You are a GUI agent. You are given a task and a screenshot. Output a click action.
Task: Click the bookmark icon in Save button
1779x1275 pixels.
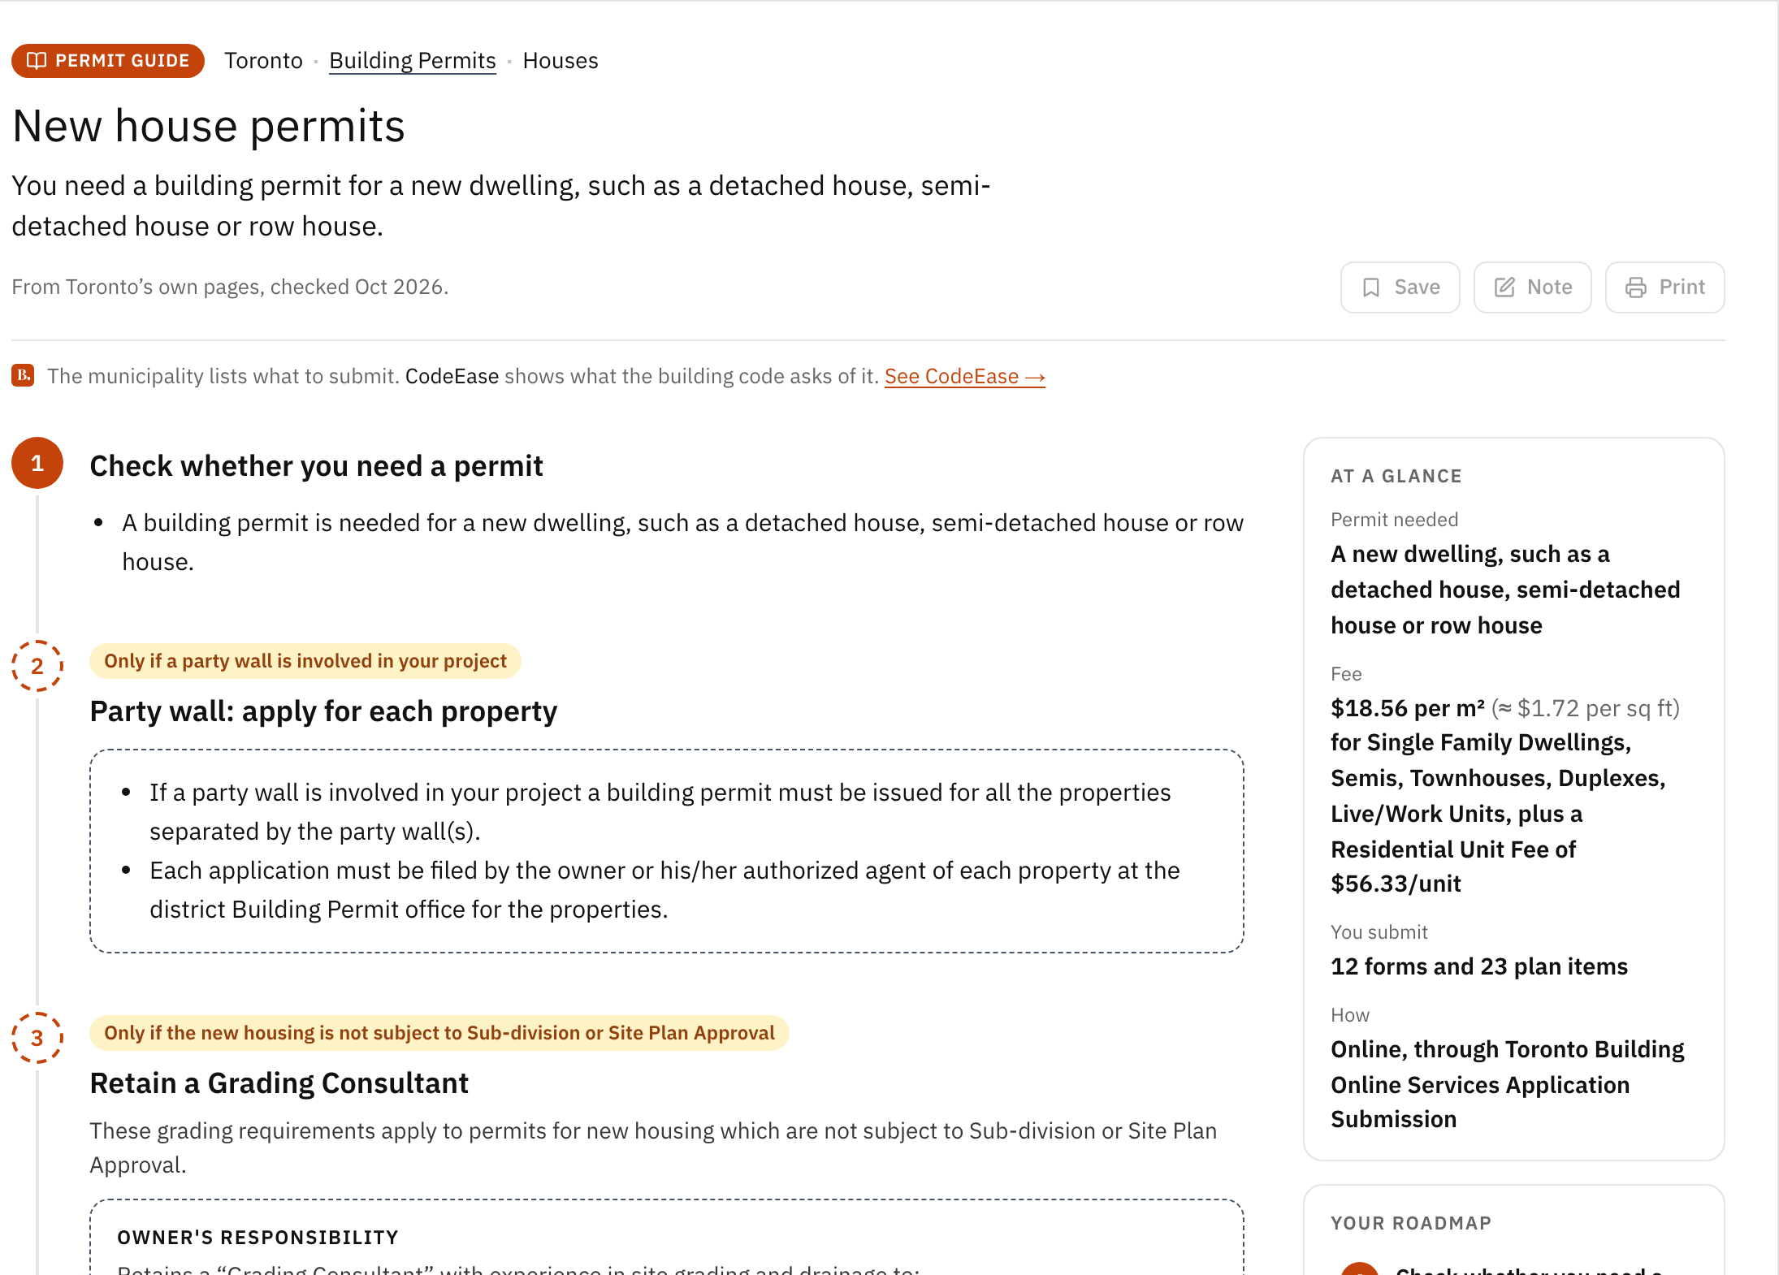point(1371,287)
